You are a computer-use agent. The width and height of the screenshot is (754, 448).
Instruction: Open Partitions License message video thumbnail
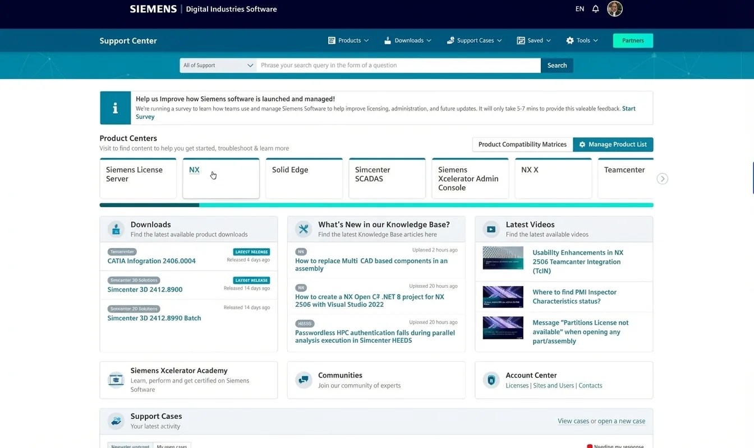tap(503, 328)
